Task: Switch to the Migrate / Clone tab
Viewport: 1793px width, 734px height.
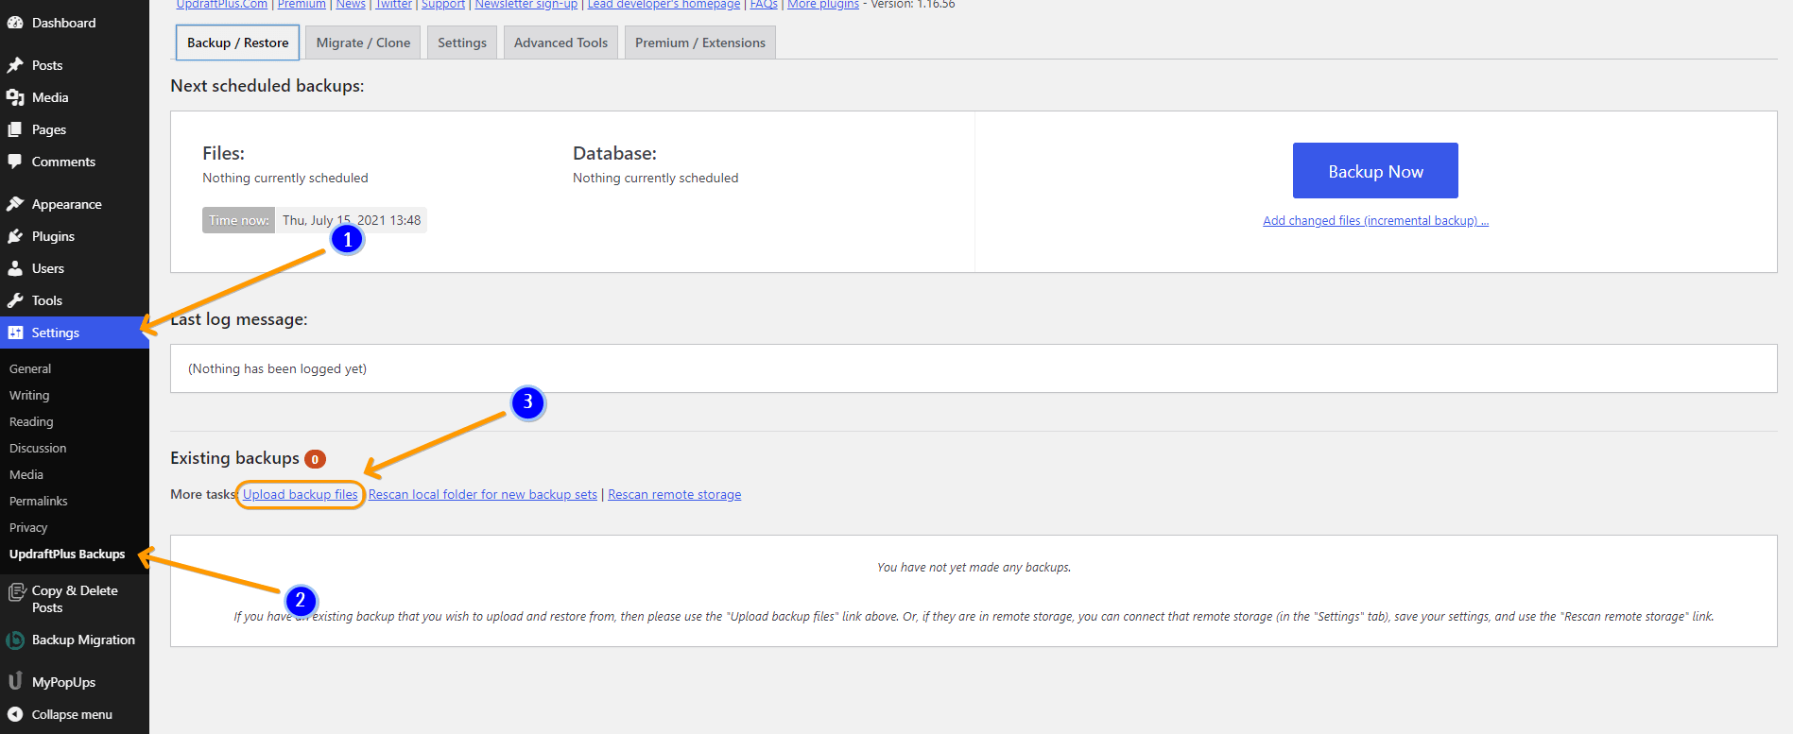Action: pos(363,43)
